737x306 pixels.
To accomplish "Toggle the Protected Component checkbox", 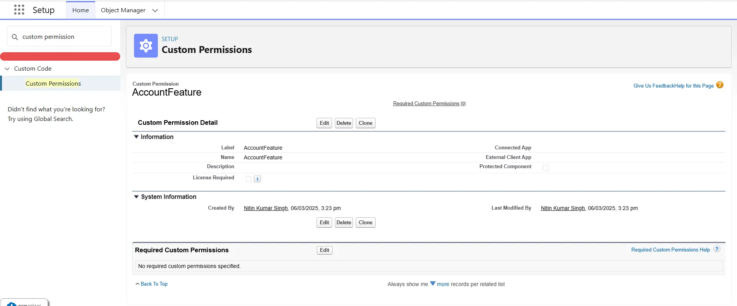I will point(545,168).
